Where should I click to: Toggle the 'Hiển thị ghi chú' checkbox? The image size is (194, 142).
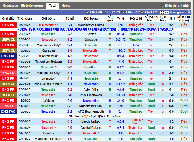click(x=163, y=6)
